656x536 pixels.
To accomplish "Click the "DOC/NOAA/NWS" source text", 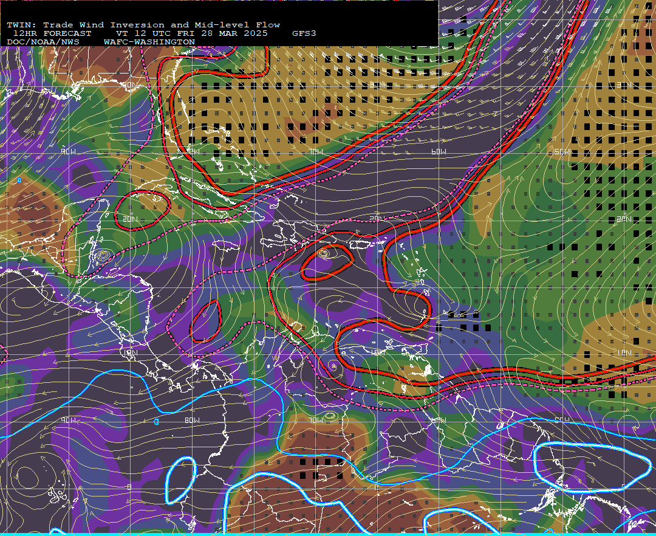I will point(43,43).
